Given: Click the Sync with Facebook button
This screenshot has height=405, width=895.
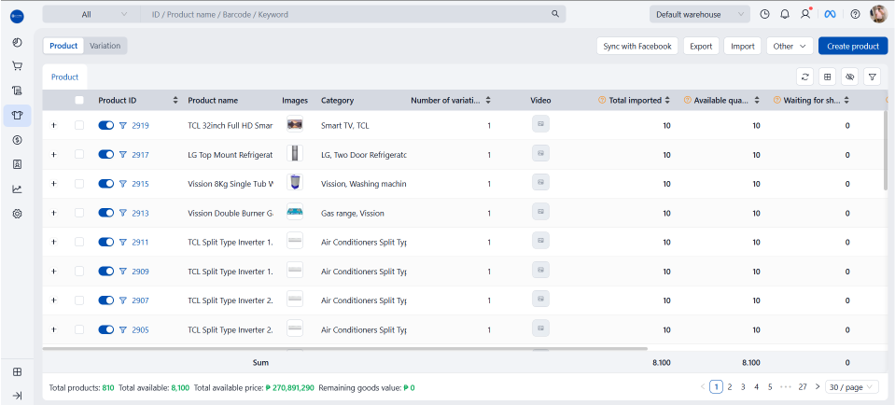Looking at the screenshot, I should 636,46.
